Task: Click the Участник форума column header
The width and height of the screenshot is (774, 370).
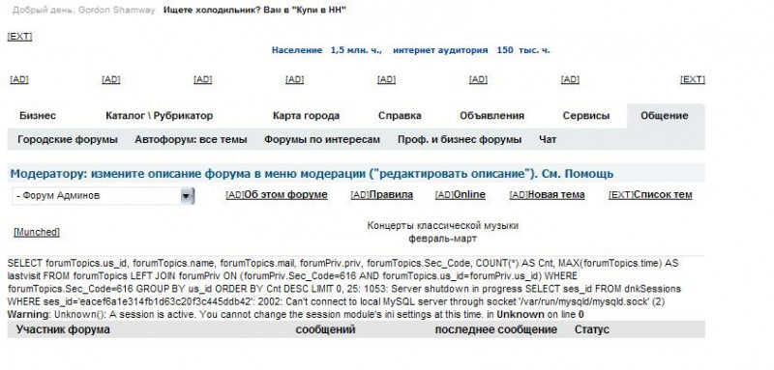Action: click(x=63, y=329)
